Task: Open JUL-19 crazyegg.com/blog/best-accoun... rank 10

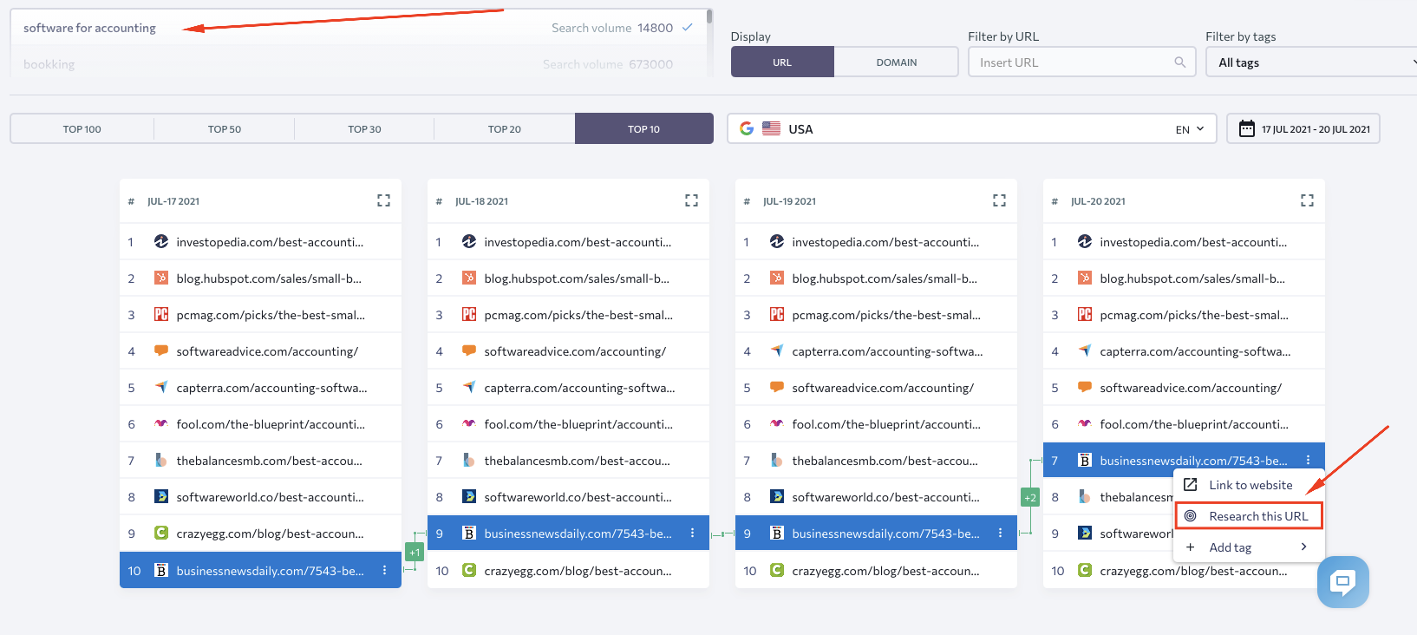Action: 885,570
